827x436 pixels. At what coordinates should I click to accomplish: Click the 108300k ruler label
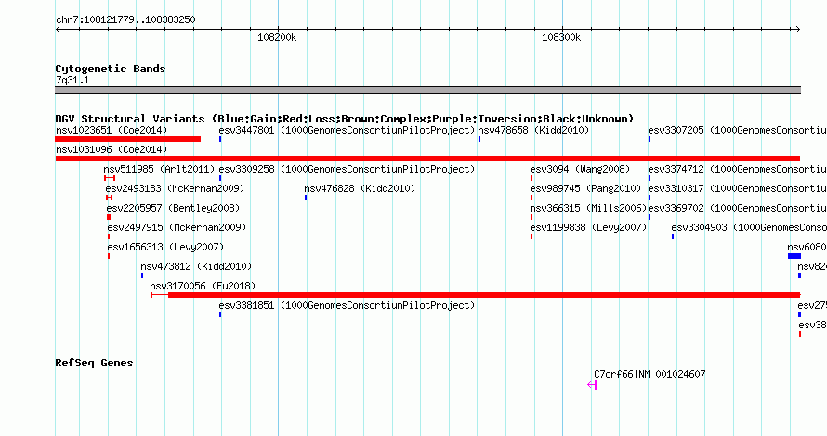pos(561,37)
